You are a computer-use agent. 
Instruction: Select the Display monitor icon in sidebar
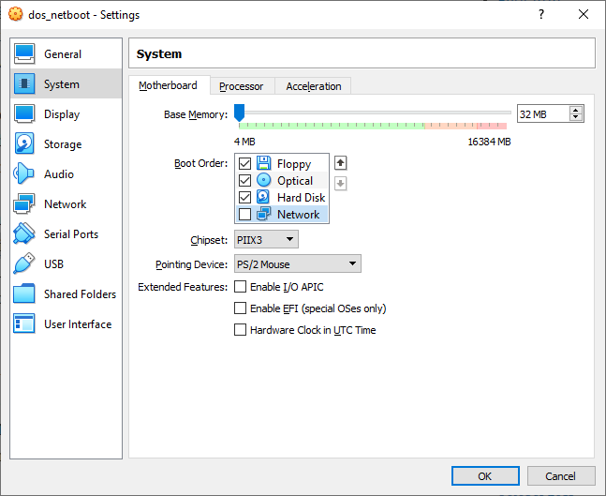[x=24, y=113]
